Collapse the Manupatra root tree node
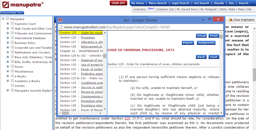The height and width of the screenshot is (130, 256). [x=3, y=19]
